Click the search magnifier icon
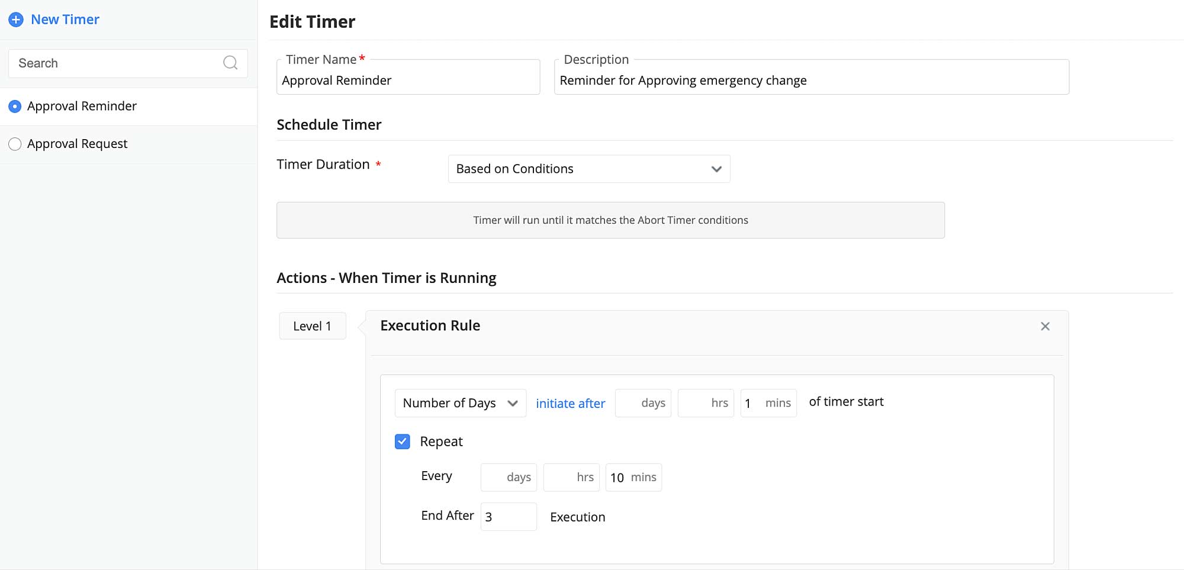Screen dimensions: 1184x570 230,63
